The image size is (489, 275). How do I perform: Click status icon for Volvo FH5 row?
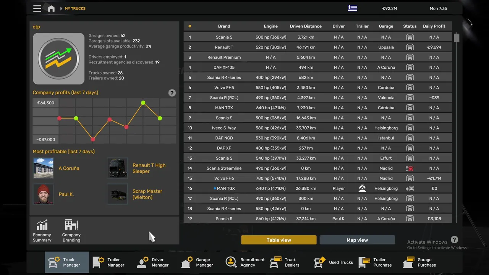[410, 87]
